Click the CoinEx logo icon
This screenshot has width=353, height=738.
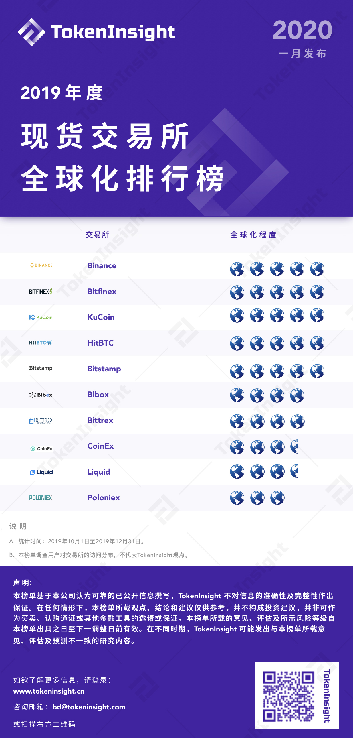tap(41, 449)
